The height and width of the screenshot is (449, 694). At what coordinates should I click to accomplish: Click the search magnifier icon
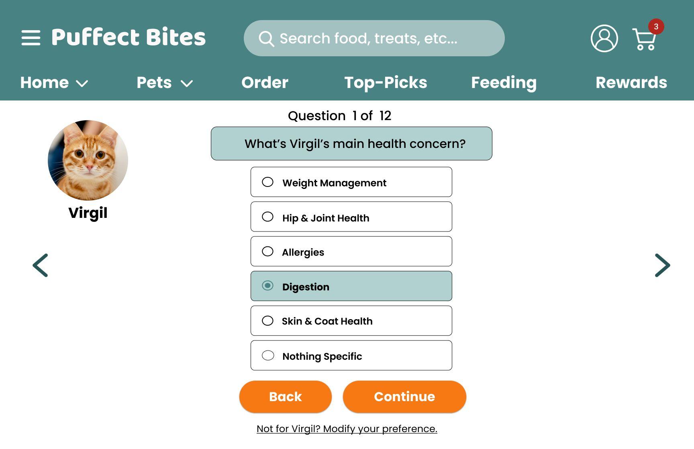tap(266, 39)
